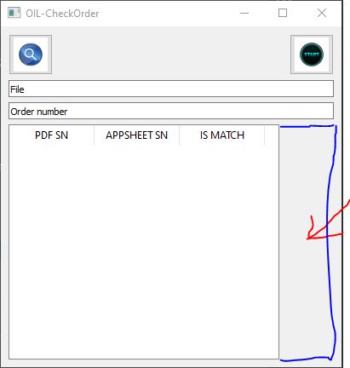Viewport: 350px width, 368px height.
Task: Click the empty white table body
Action: pyautogui.click(x=144, y=252)
